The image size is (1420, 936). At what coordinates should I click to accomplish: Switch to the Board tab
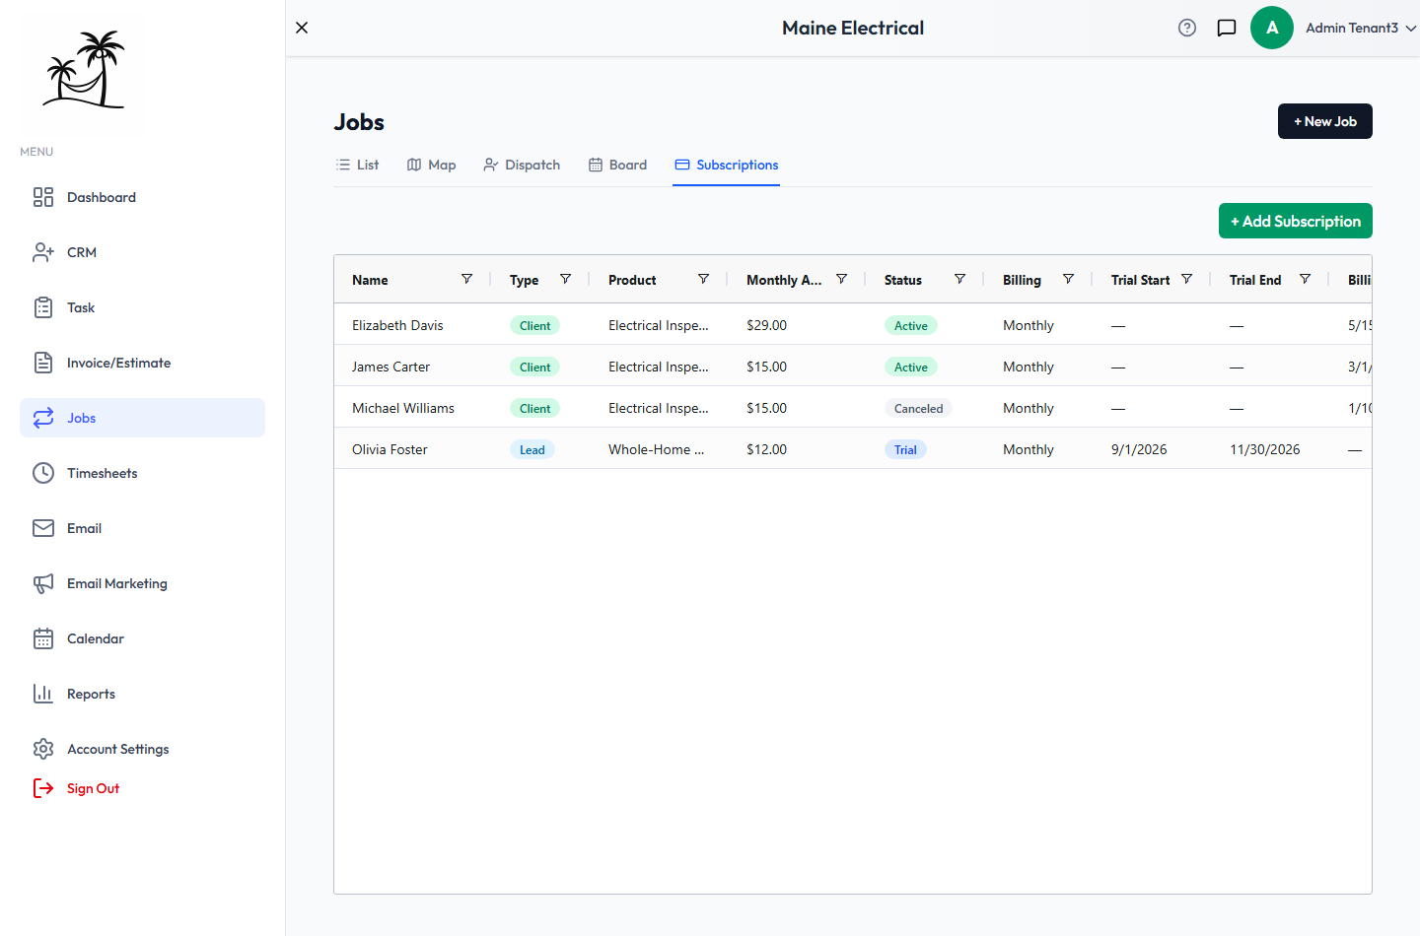pyautogui.click(x=617, y=165)
